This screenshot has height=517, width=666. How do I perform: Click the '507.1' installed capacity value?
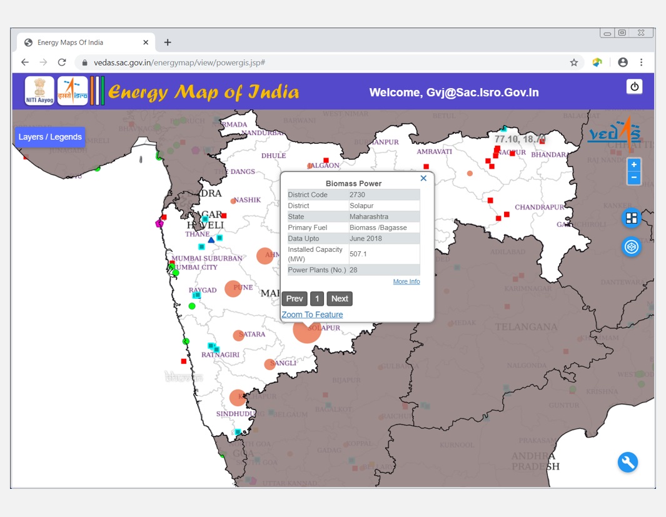coord(358,254)
